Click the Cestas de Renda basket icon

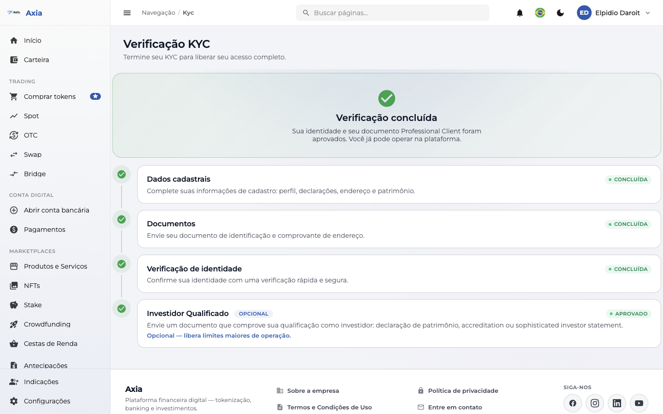tap(14, 344)
